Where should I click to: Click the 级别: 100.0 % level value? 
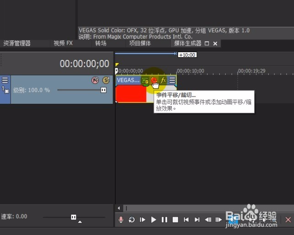32,90
